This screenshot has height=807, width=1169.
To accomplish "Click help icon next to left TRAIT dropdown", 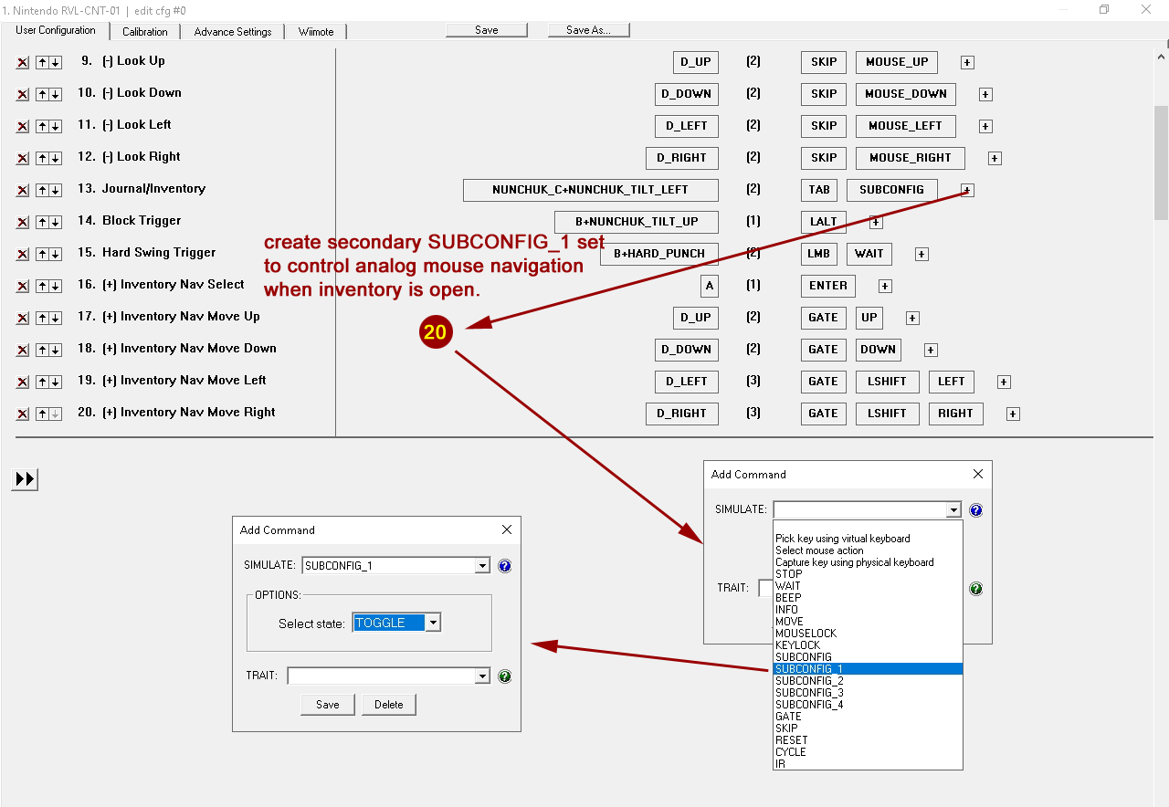I will pos(505,676).
